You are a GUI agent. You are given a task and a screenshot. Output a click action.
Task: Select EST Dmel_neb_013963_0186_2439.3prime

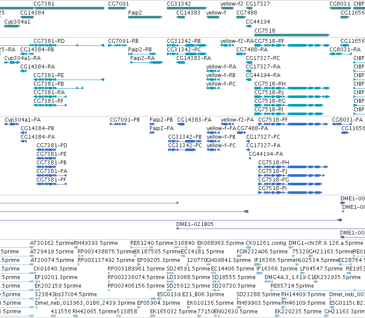[x=85, y=303]
